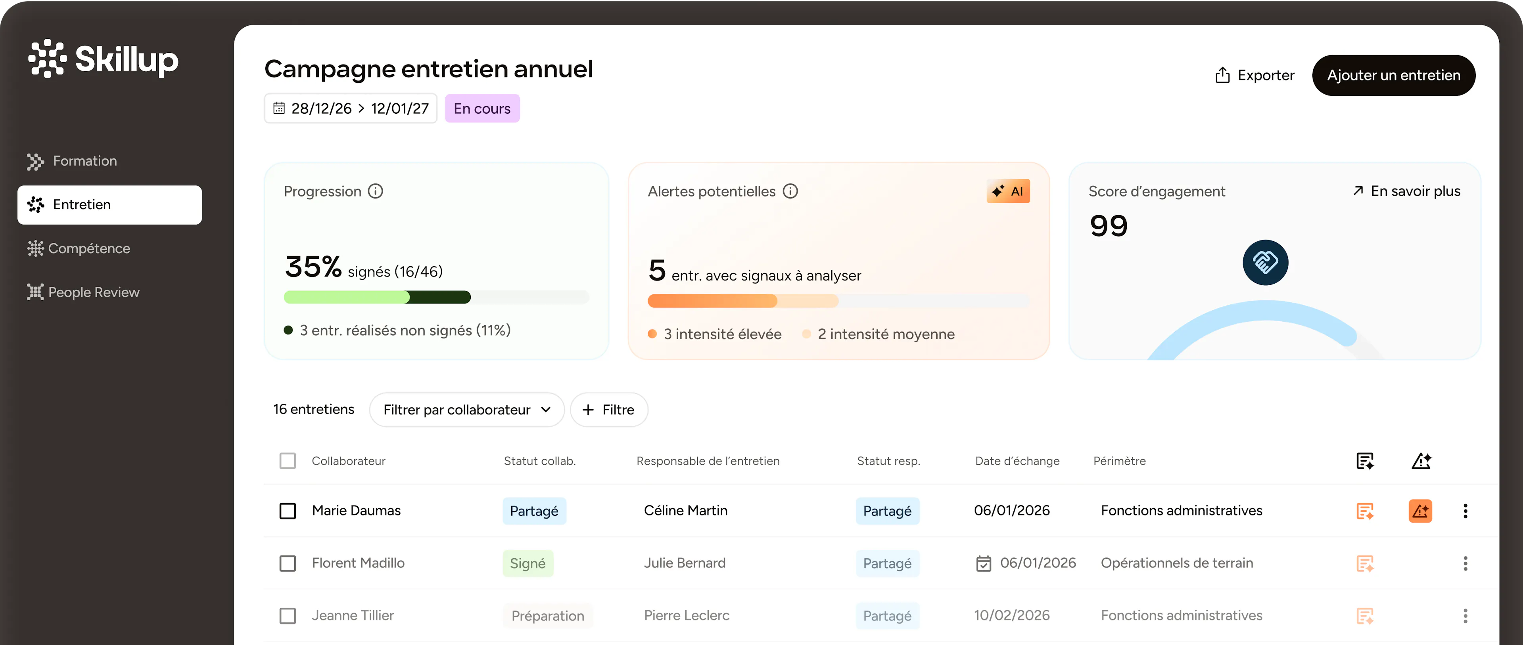This screenshot has width=1523, height=645.
Task: Click the green Progression progress bar
Action: tap(436, 297)
